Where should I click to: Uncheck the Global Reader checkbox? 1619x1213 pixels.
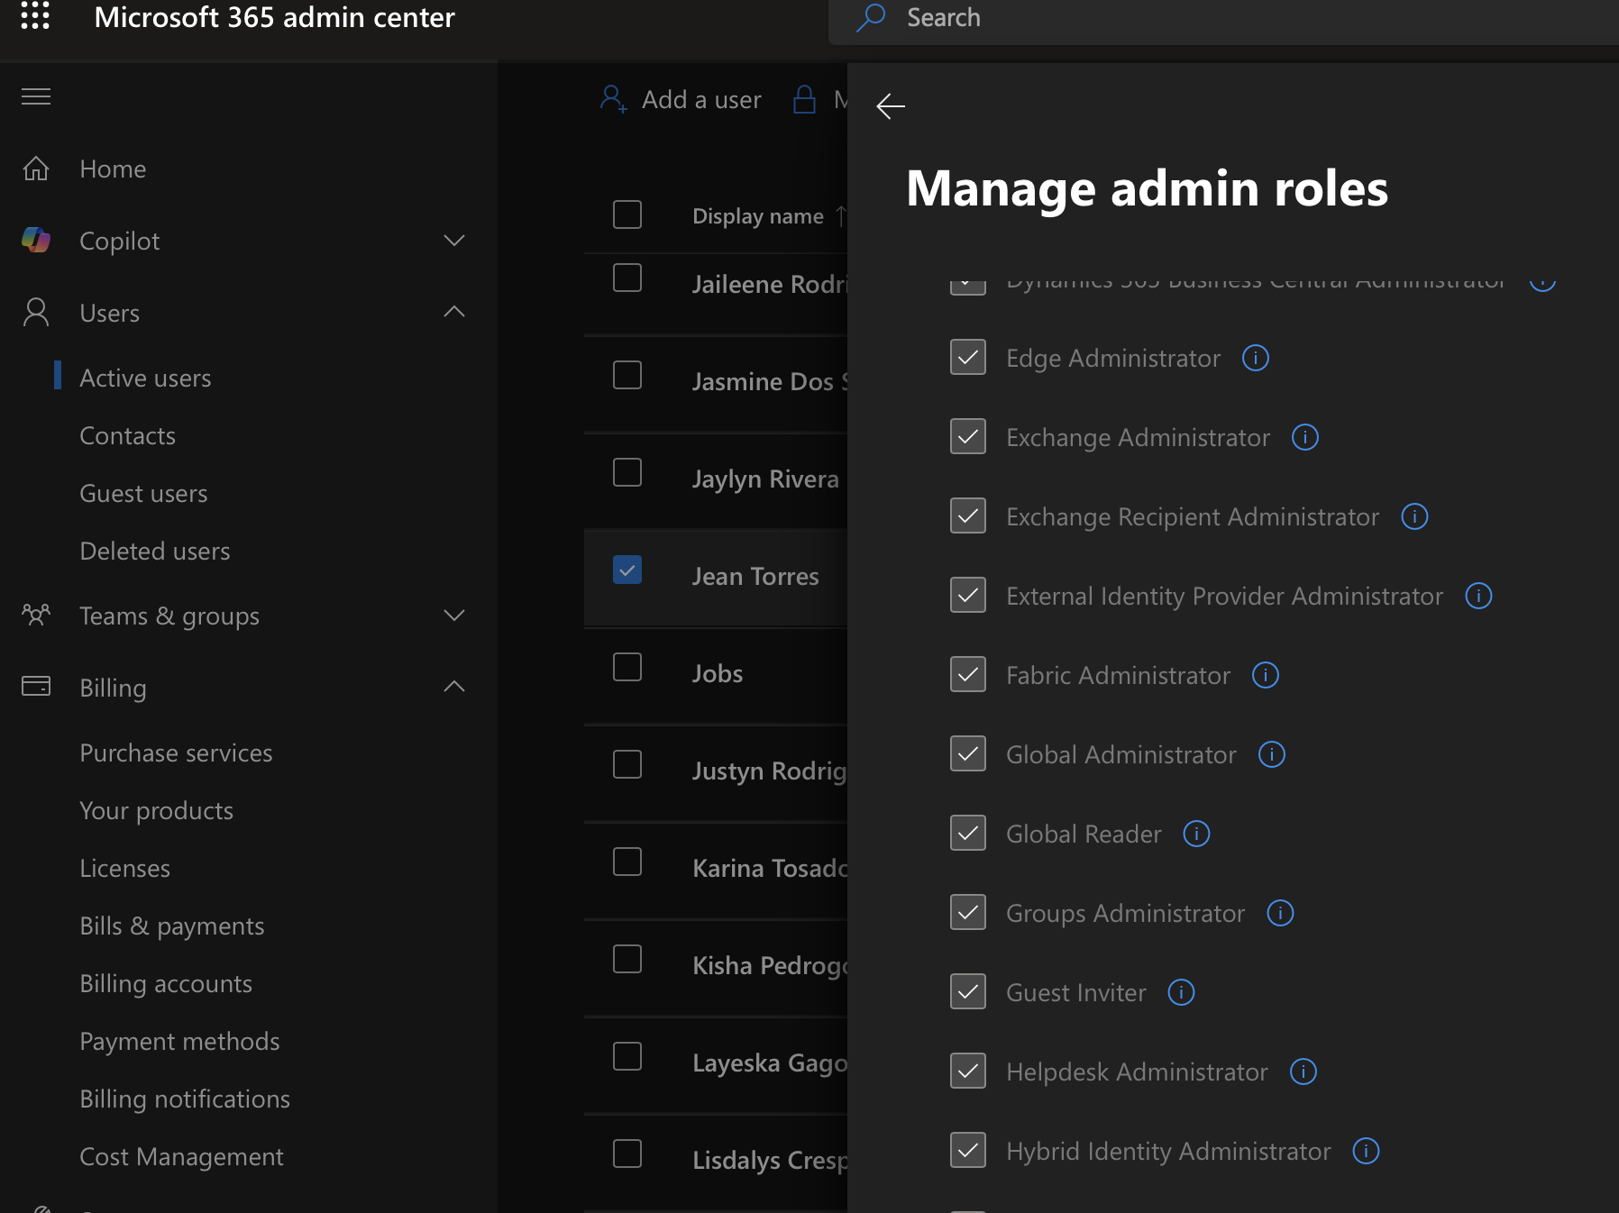click(x=968, y=833)
